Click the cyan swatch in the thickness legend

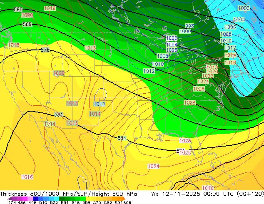click(x=57, y=199)
